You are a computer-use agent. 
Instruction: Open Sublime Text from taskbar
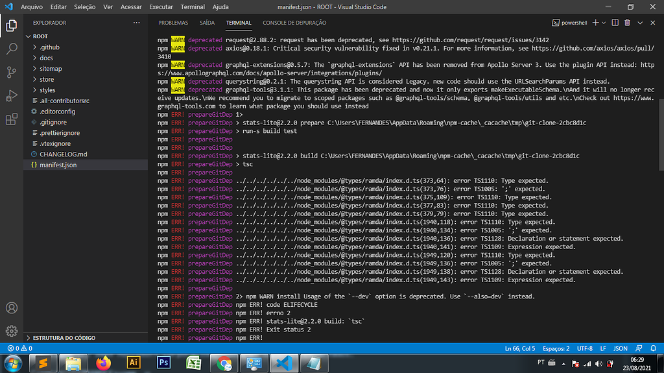pyautogui.click(x=43, y=364)
